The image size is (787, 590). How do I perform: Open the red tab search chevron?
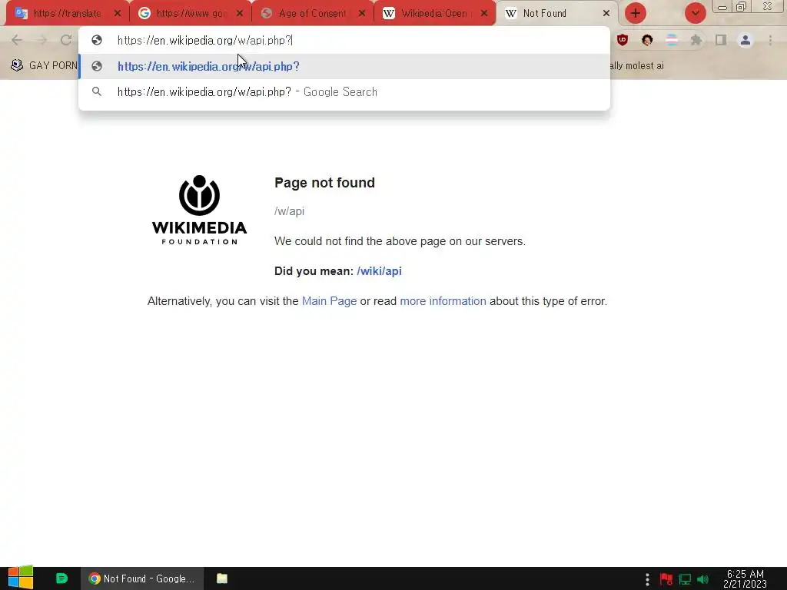tap(695, 13)
